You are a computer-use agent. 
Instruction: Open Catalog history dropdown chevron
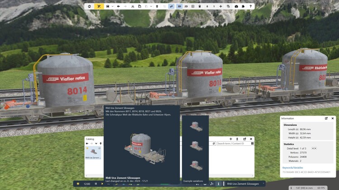[x=96, y=144]
